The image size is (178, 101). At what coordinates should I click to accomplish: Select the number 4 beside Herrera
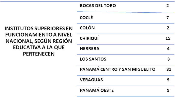point(168,48)
